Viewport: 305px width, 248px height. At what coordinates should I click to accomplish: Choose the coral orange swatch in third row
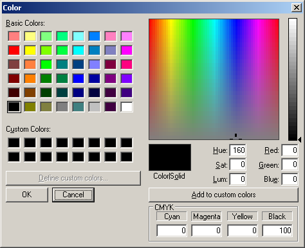pos(30,64)
